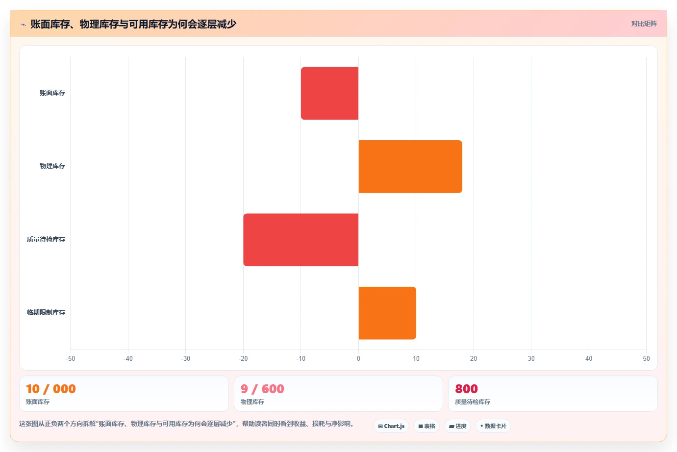Click the x-axis tick label 20
Image resolution: width=677 pixels, height=452 pixels.
[474, 359]
